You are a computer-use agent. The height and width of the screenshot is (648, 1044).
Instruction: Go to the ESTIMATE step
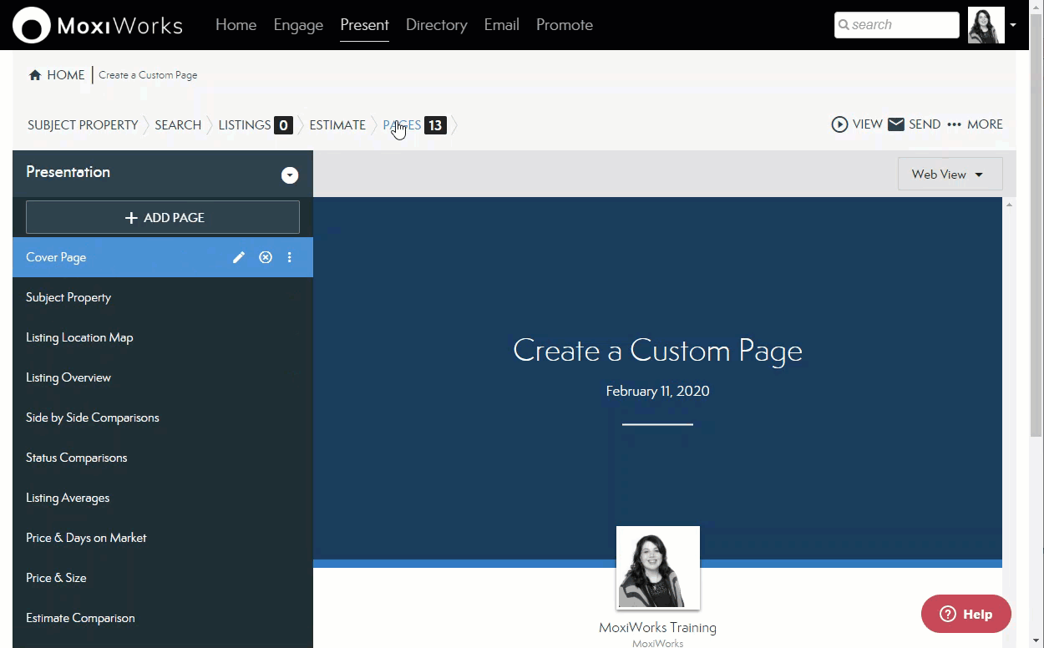(337, 125)
